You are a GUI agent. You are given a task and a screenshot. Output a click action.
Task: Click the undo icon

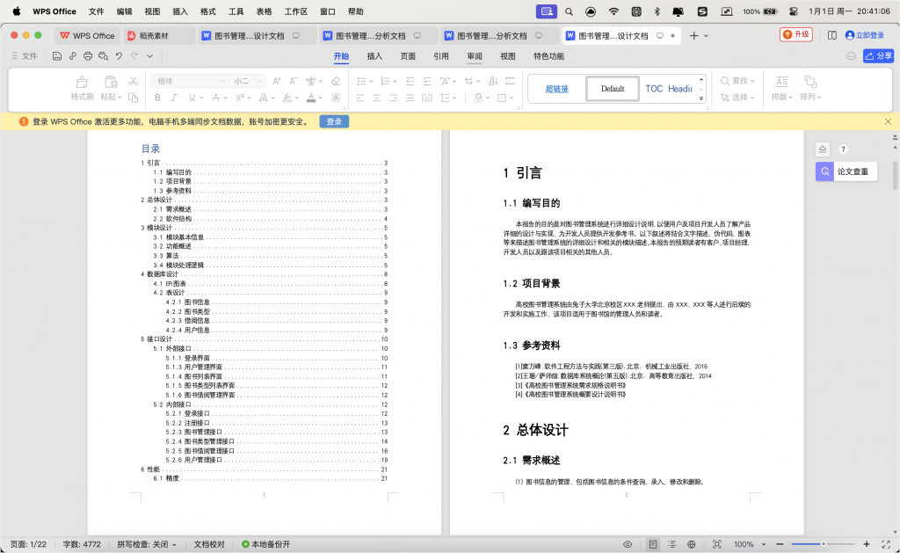(119, 55)
